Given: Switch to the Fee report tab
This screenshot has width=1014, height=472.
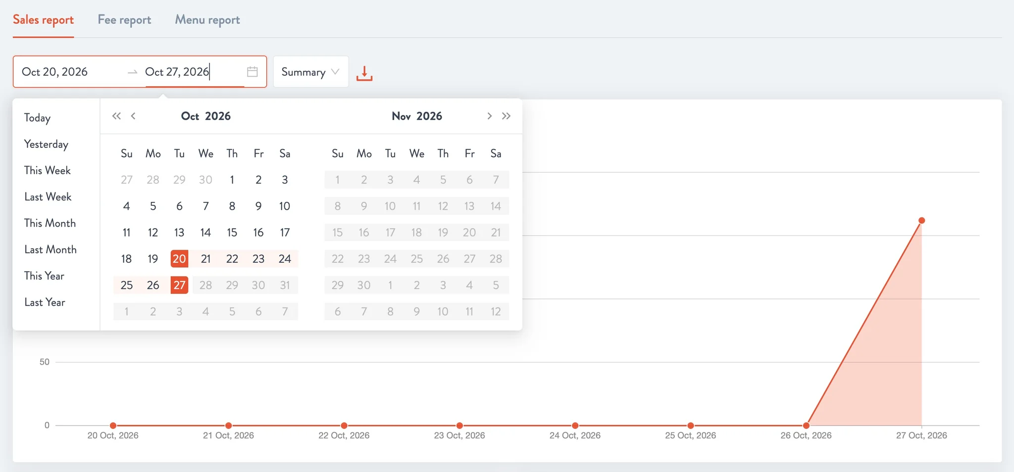Looking at the screenshot, I should 124,20.
